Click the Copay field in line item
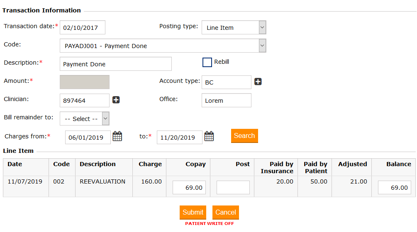Viewport: 417px width, 232px height. tap(189, 187)
